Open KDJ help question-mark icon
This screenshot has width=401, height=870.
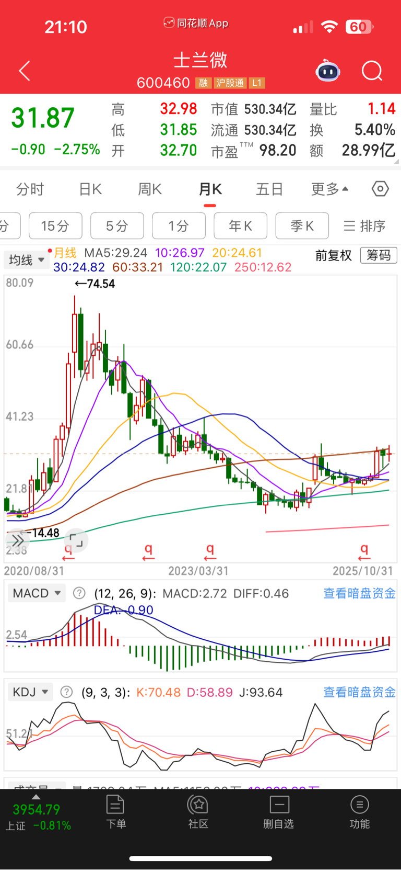point(66,692)
